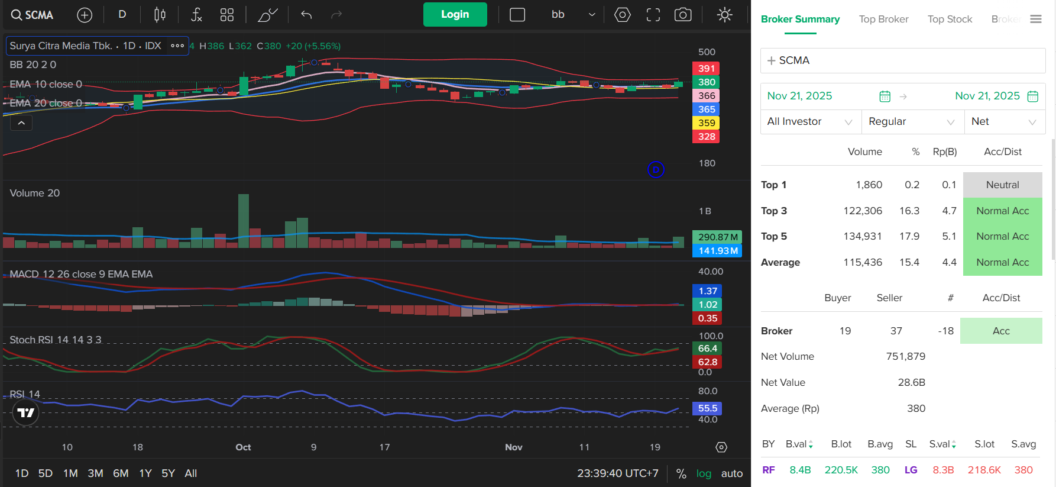Enter fullscreen mode on the chart

(653, 15)
